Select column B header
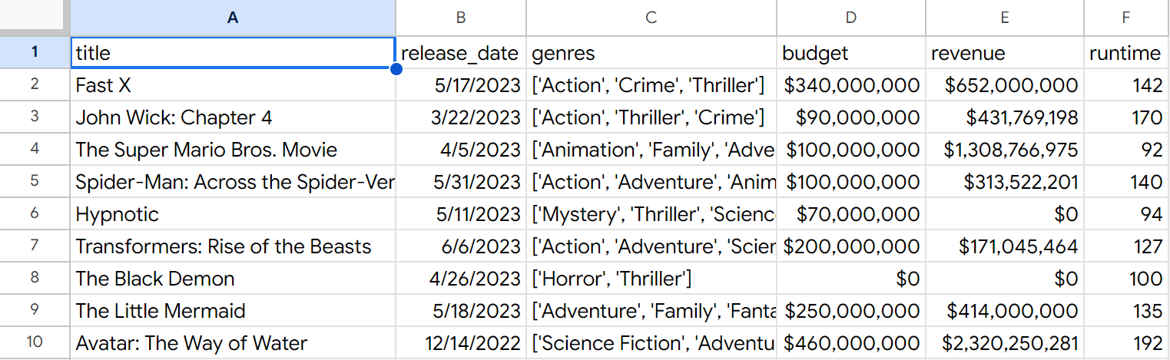This screenshot has height=360, width=1170. pos(461,17)
